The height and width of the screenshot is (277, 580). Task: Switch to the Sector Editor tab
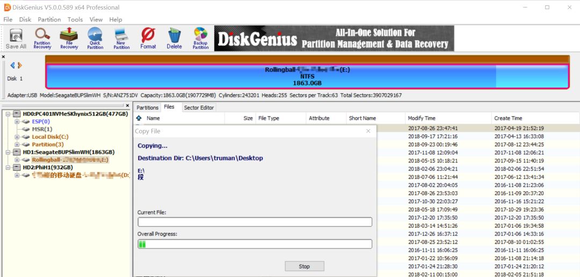click(x=199, y=108)
